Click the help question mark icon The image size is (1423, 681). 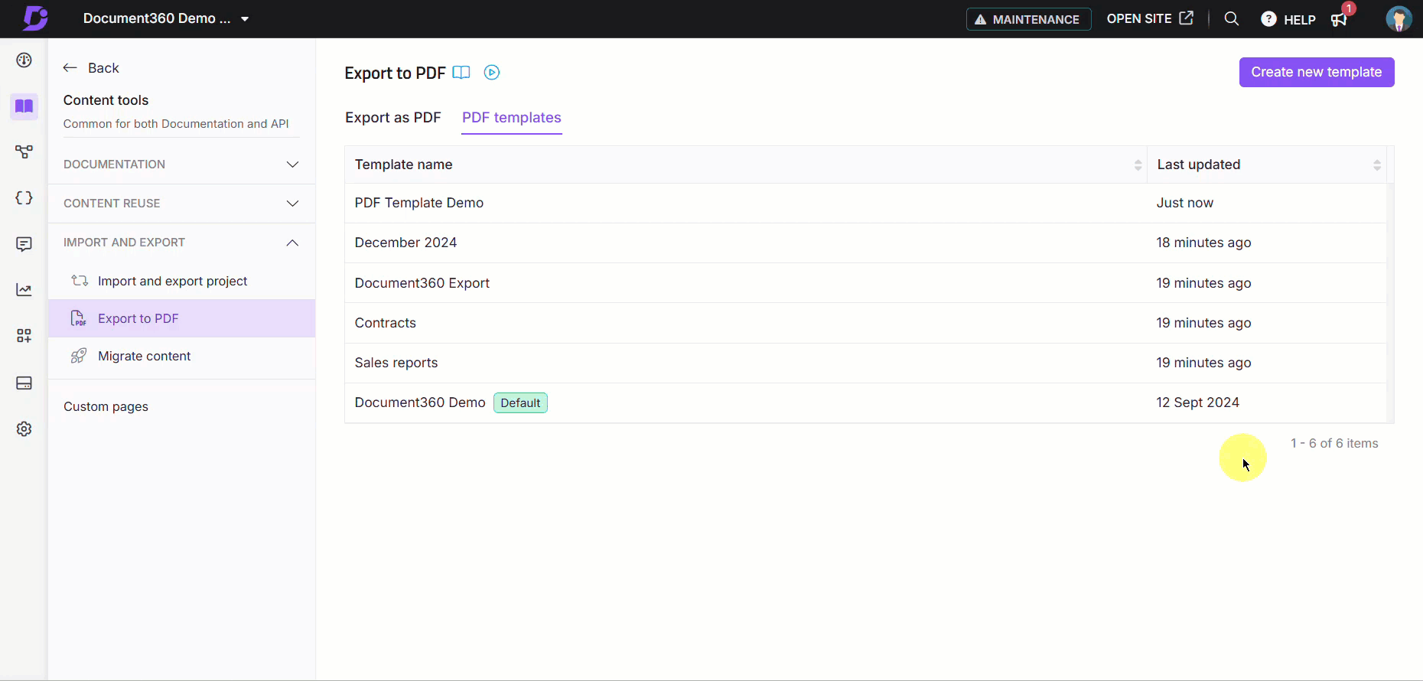click(x=1268, y=19)
